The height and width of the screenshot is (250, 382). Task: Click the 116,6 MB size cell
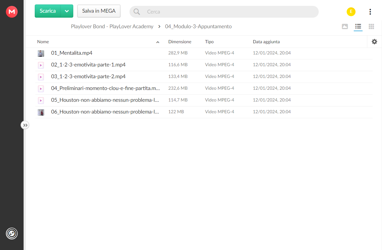point(178,65)
